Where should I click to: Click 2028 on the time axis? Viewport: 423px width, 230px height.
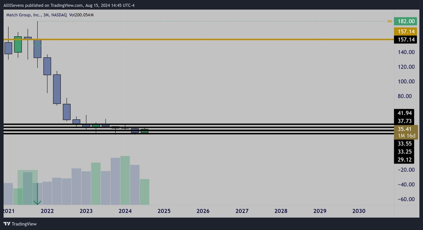coord(281,211)
